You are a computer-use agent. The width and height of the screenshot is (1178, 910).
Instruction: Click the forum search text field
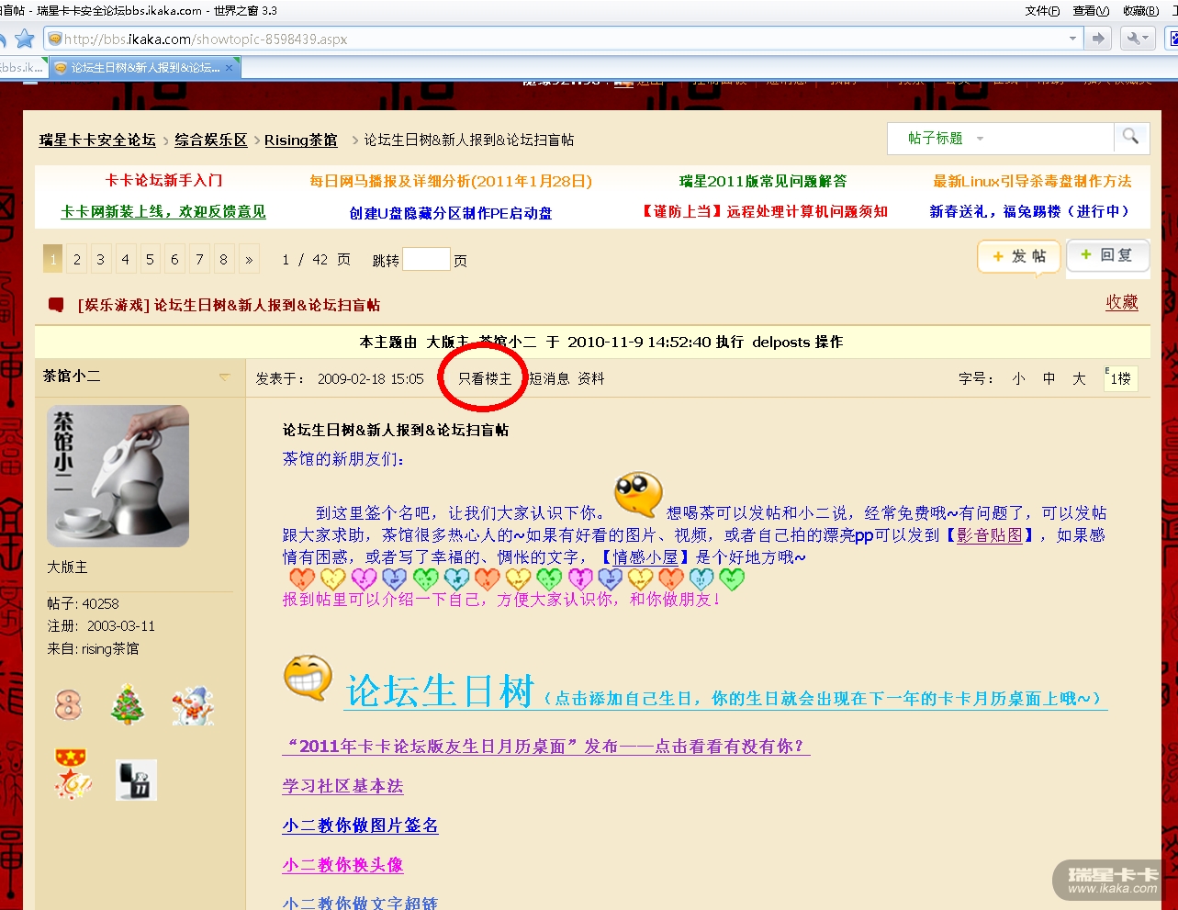(1050, 138)
